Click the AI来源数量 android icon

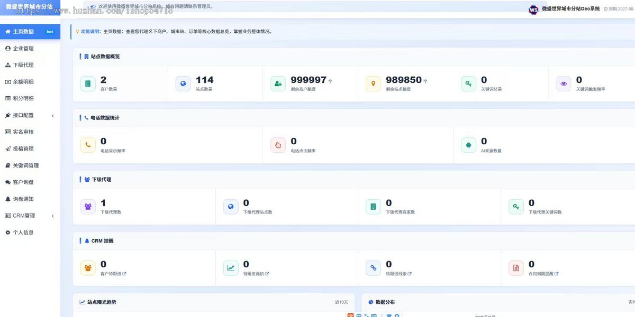tap(468, 145)
